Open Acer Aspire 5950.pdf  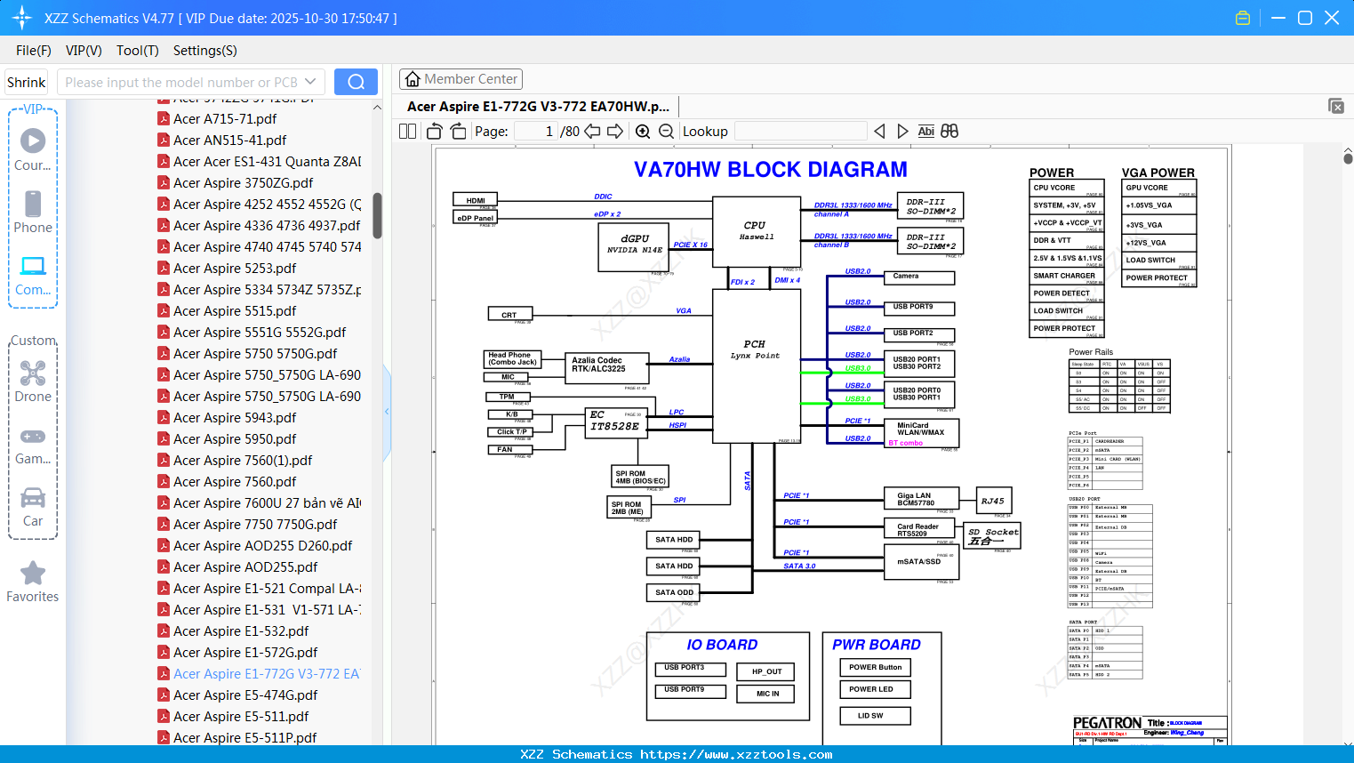point(235,438)
